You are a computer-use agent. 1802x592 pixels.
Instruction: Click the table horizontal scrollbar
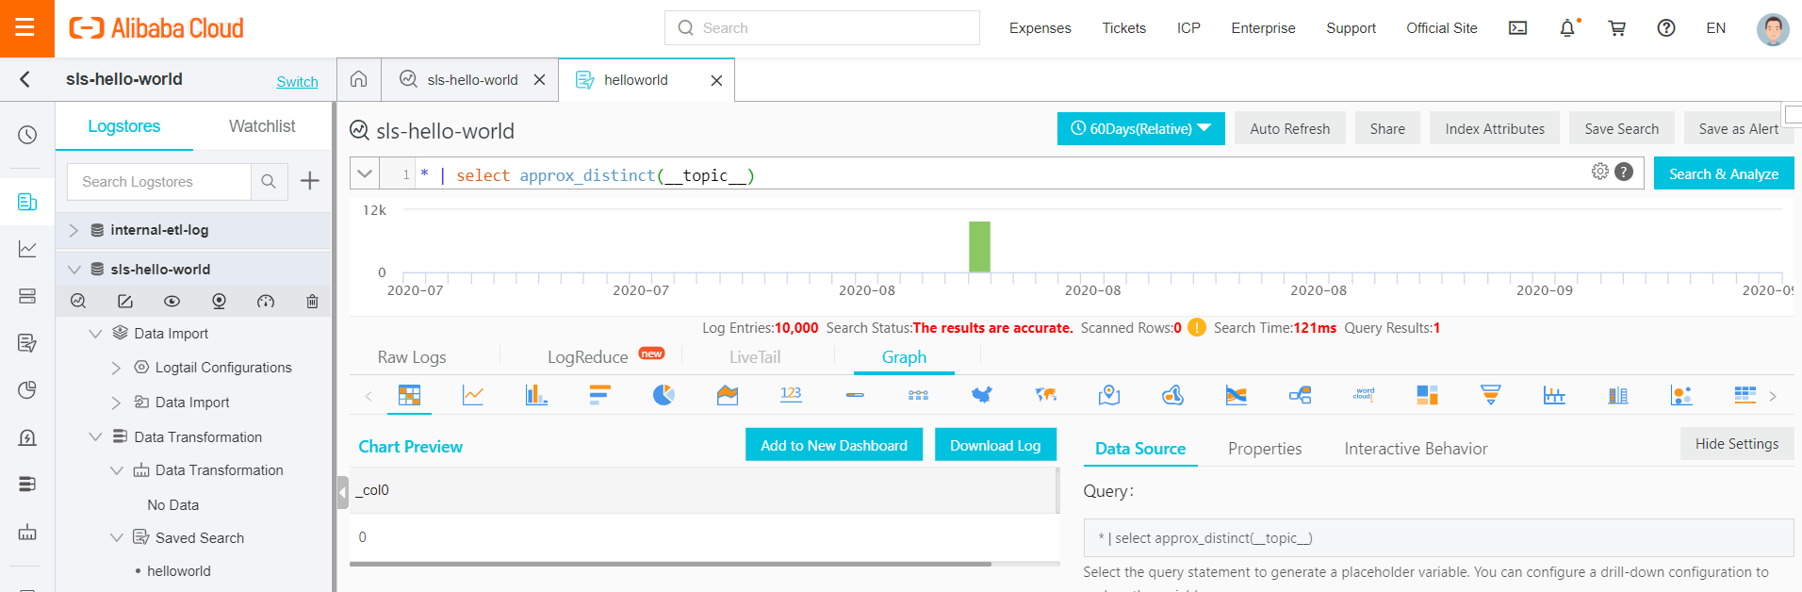(x=670, y=564)
